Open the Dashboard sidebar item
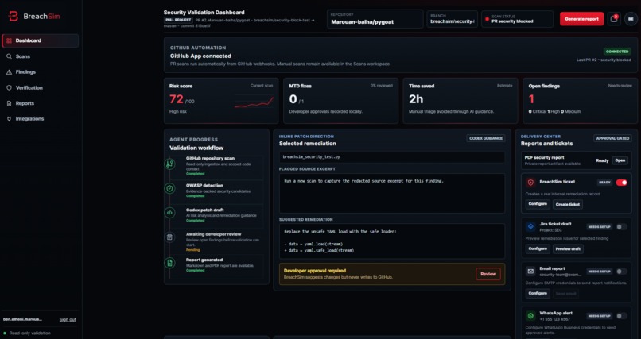The height and width of the screenshot is (339, 641). coord(40,40)
